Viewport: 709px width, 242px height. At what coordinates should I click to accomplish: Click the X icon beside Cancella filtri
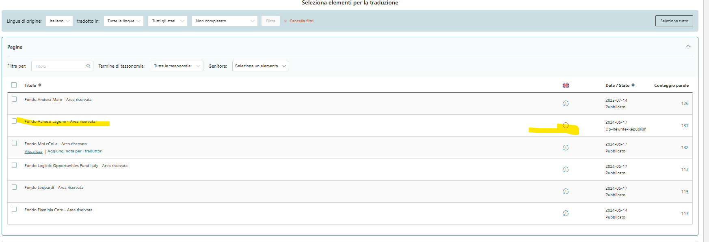click(285, 21)
